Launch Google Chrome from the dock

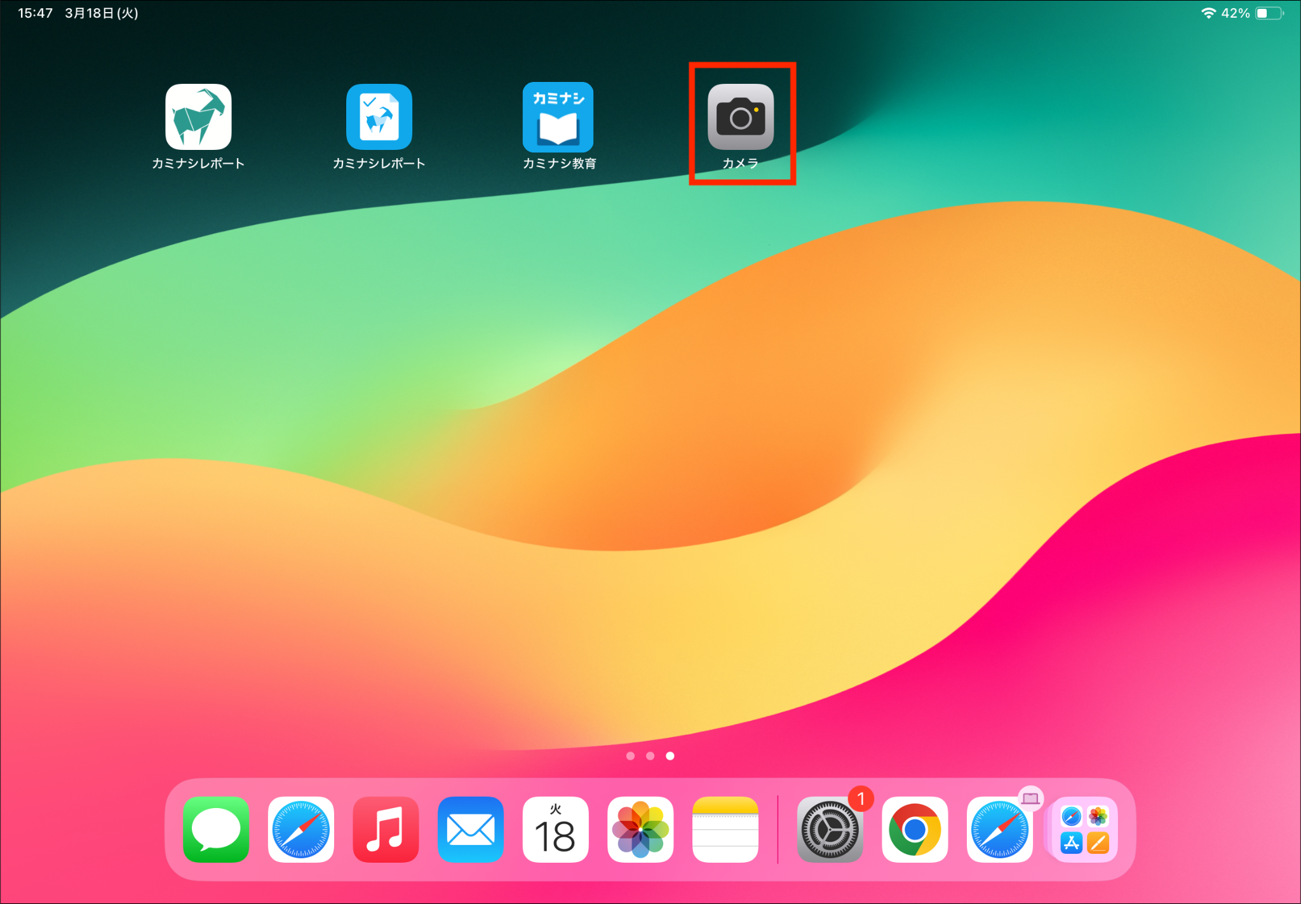915,830
